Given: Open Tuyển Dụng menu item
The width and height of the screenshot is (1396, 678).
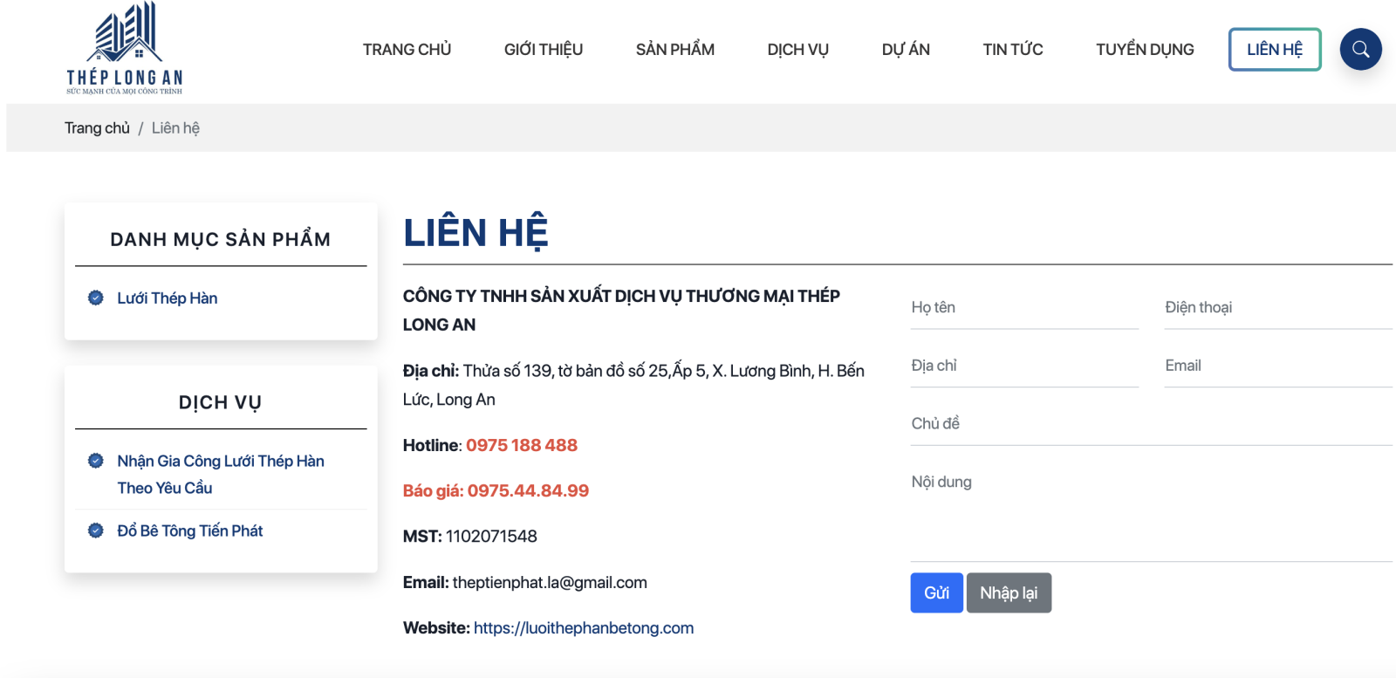Looking at the screenshot, I should [1145, 50].
